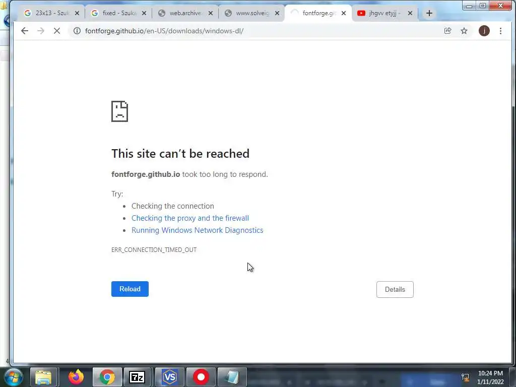Click the Reload button
Screen dimensions: 516x387
[130, 289]
